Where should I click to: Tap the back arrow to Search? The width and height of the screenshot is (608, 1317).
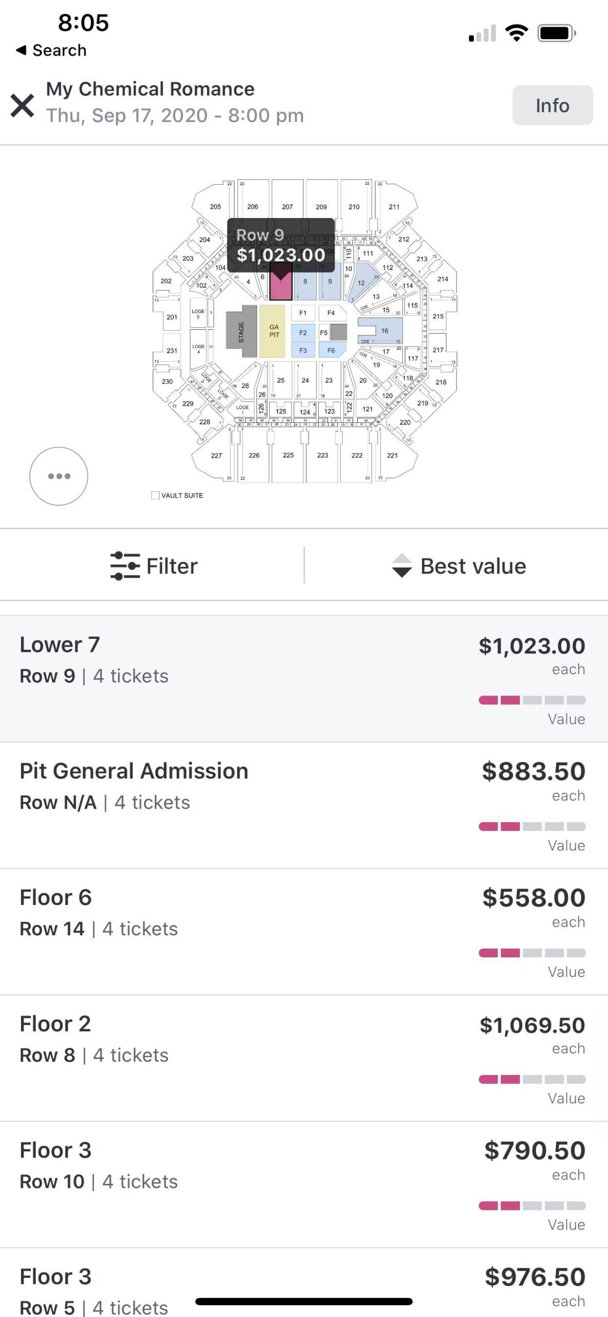(21, 50)
